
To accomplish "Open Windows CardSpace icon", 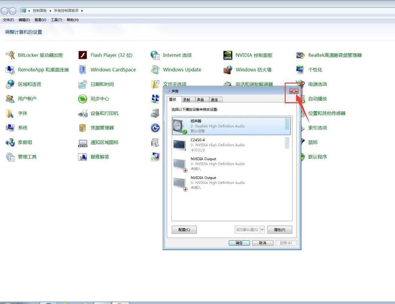I will pos(83,70).
